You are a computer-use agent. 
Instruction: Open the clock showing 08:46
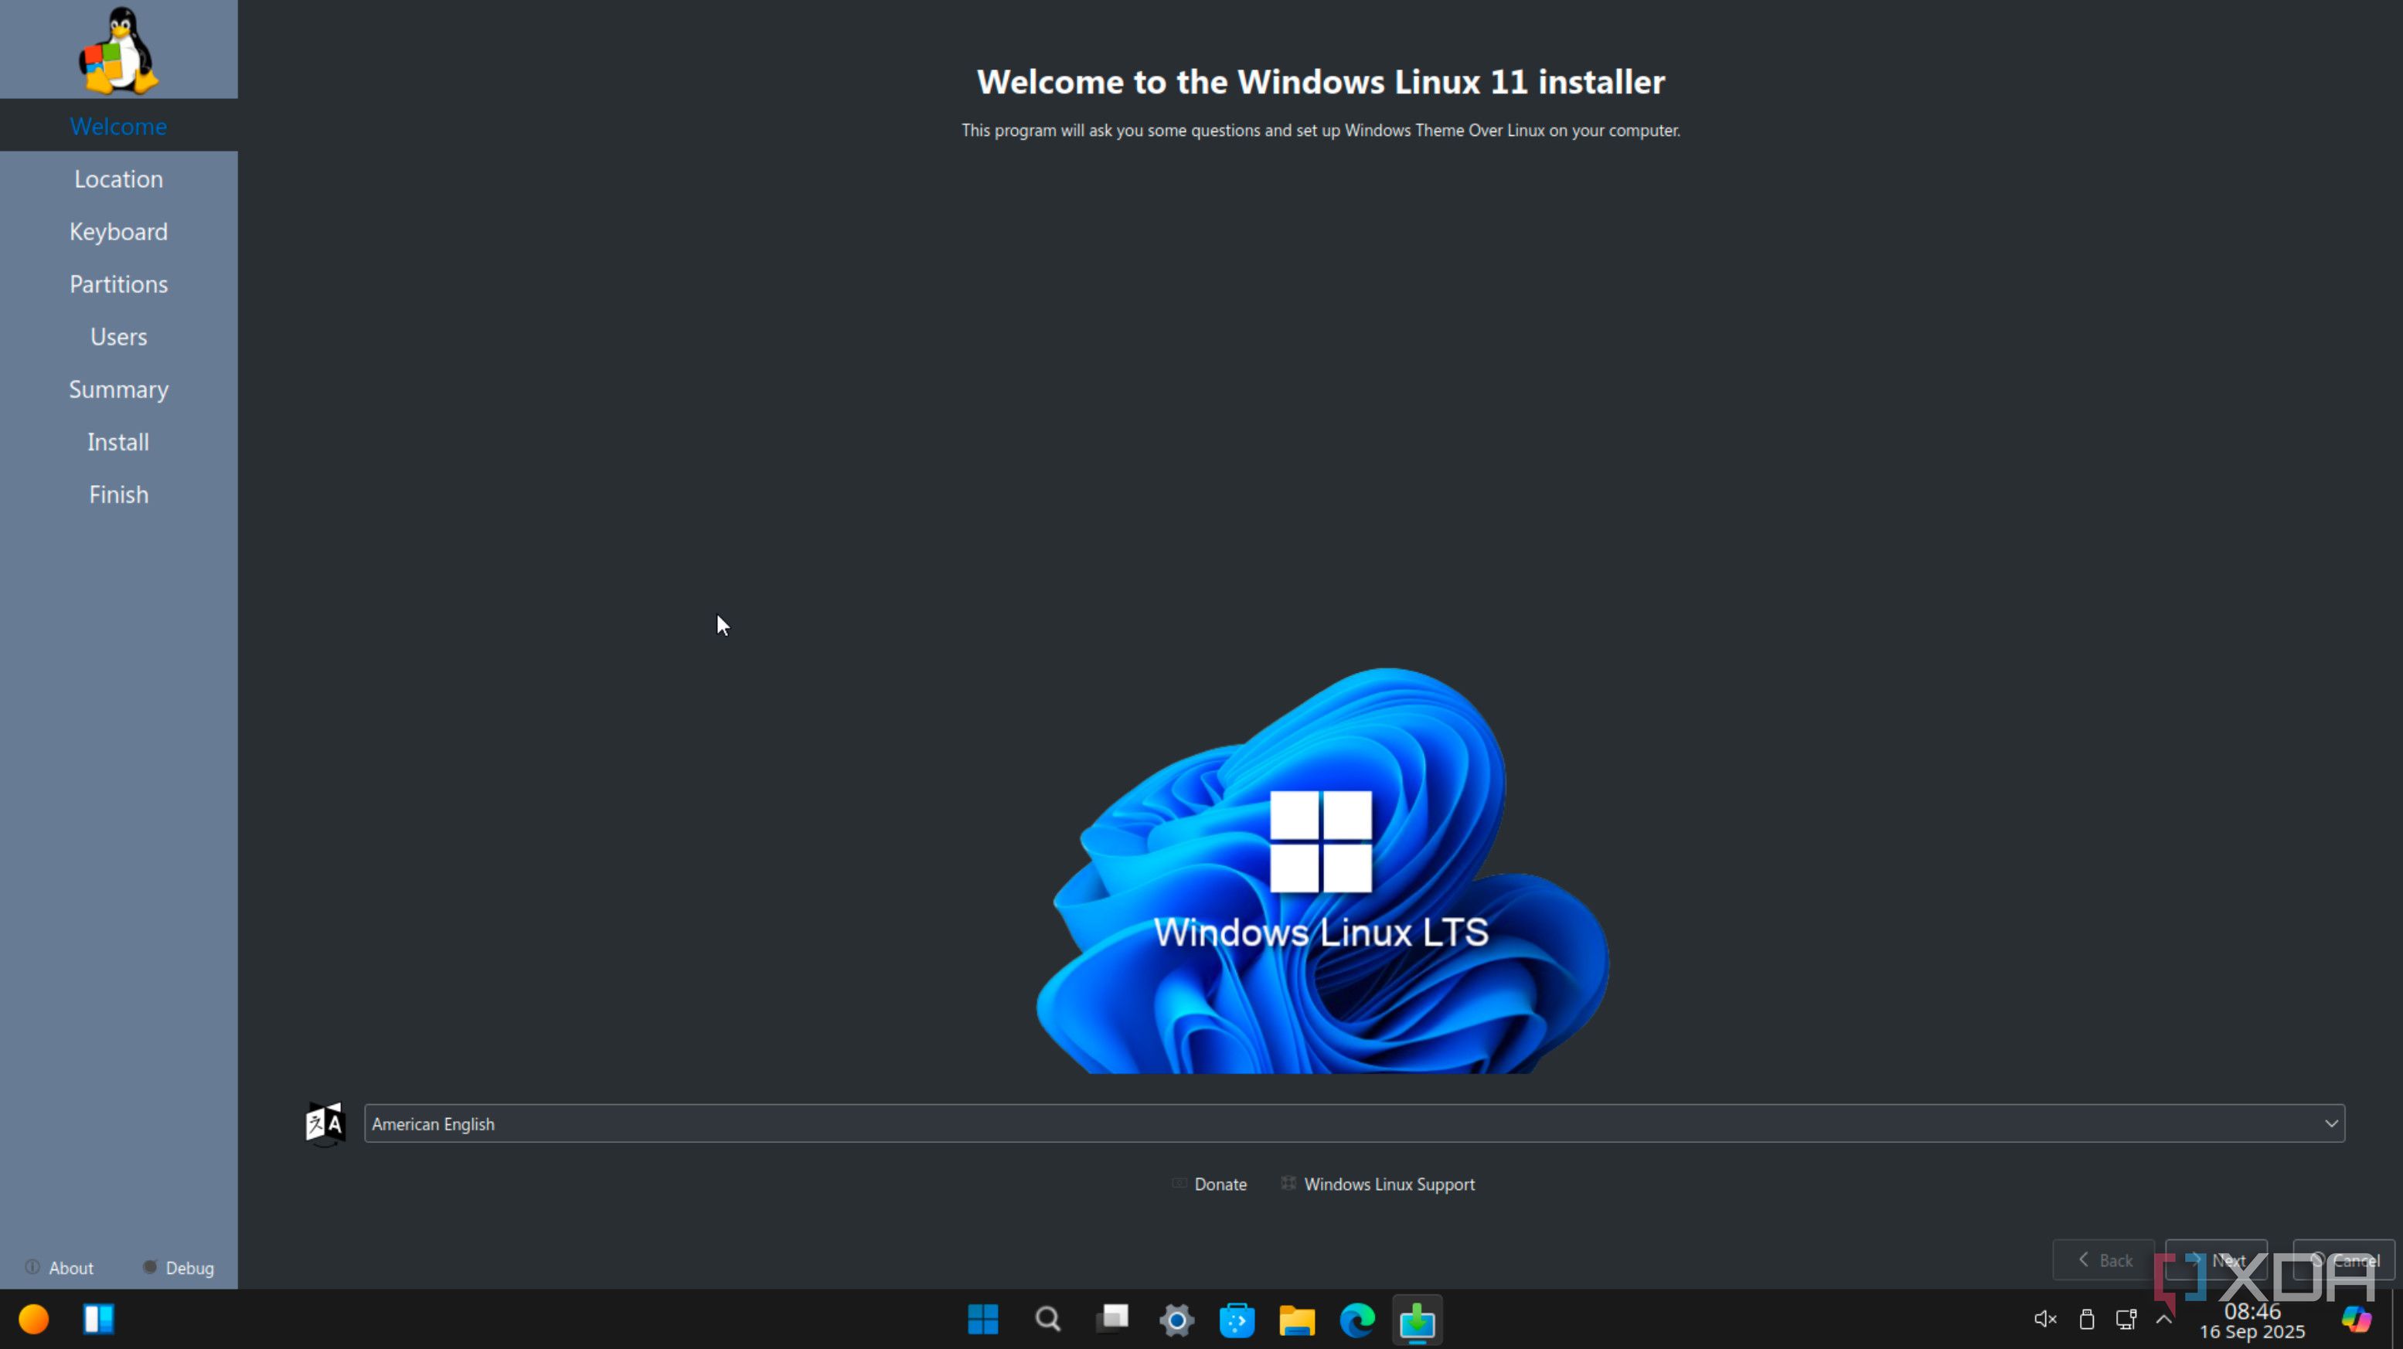click(2252, 1320)
